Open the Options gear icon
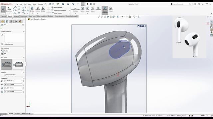The image size is (213, 119). pos(94,4)
